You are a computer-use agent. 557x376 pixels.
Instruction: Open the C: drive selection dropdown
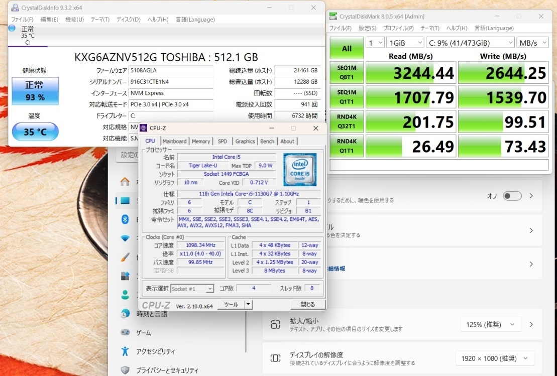coord(470,43)
